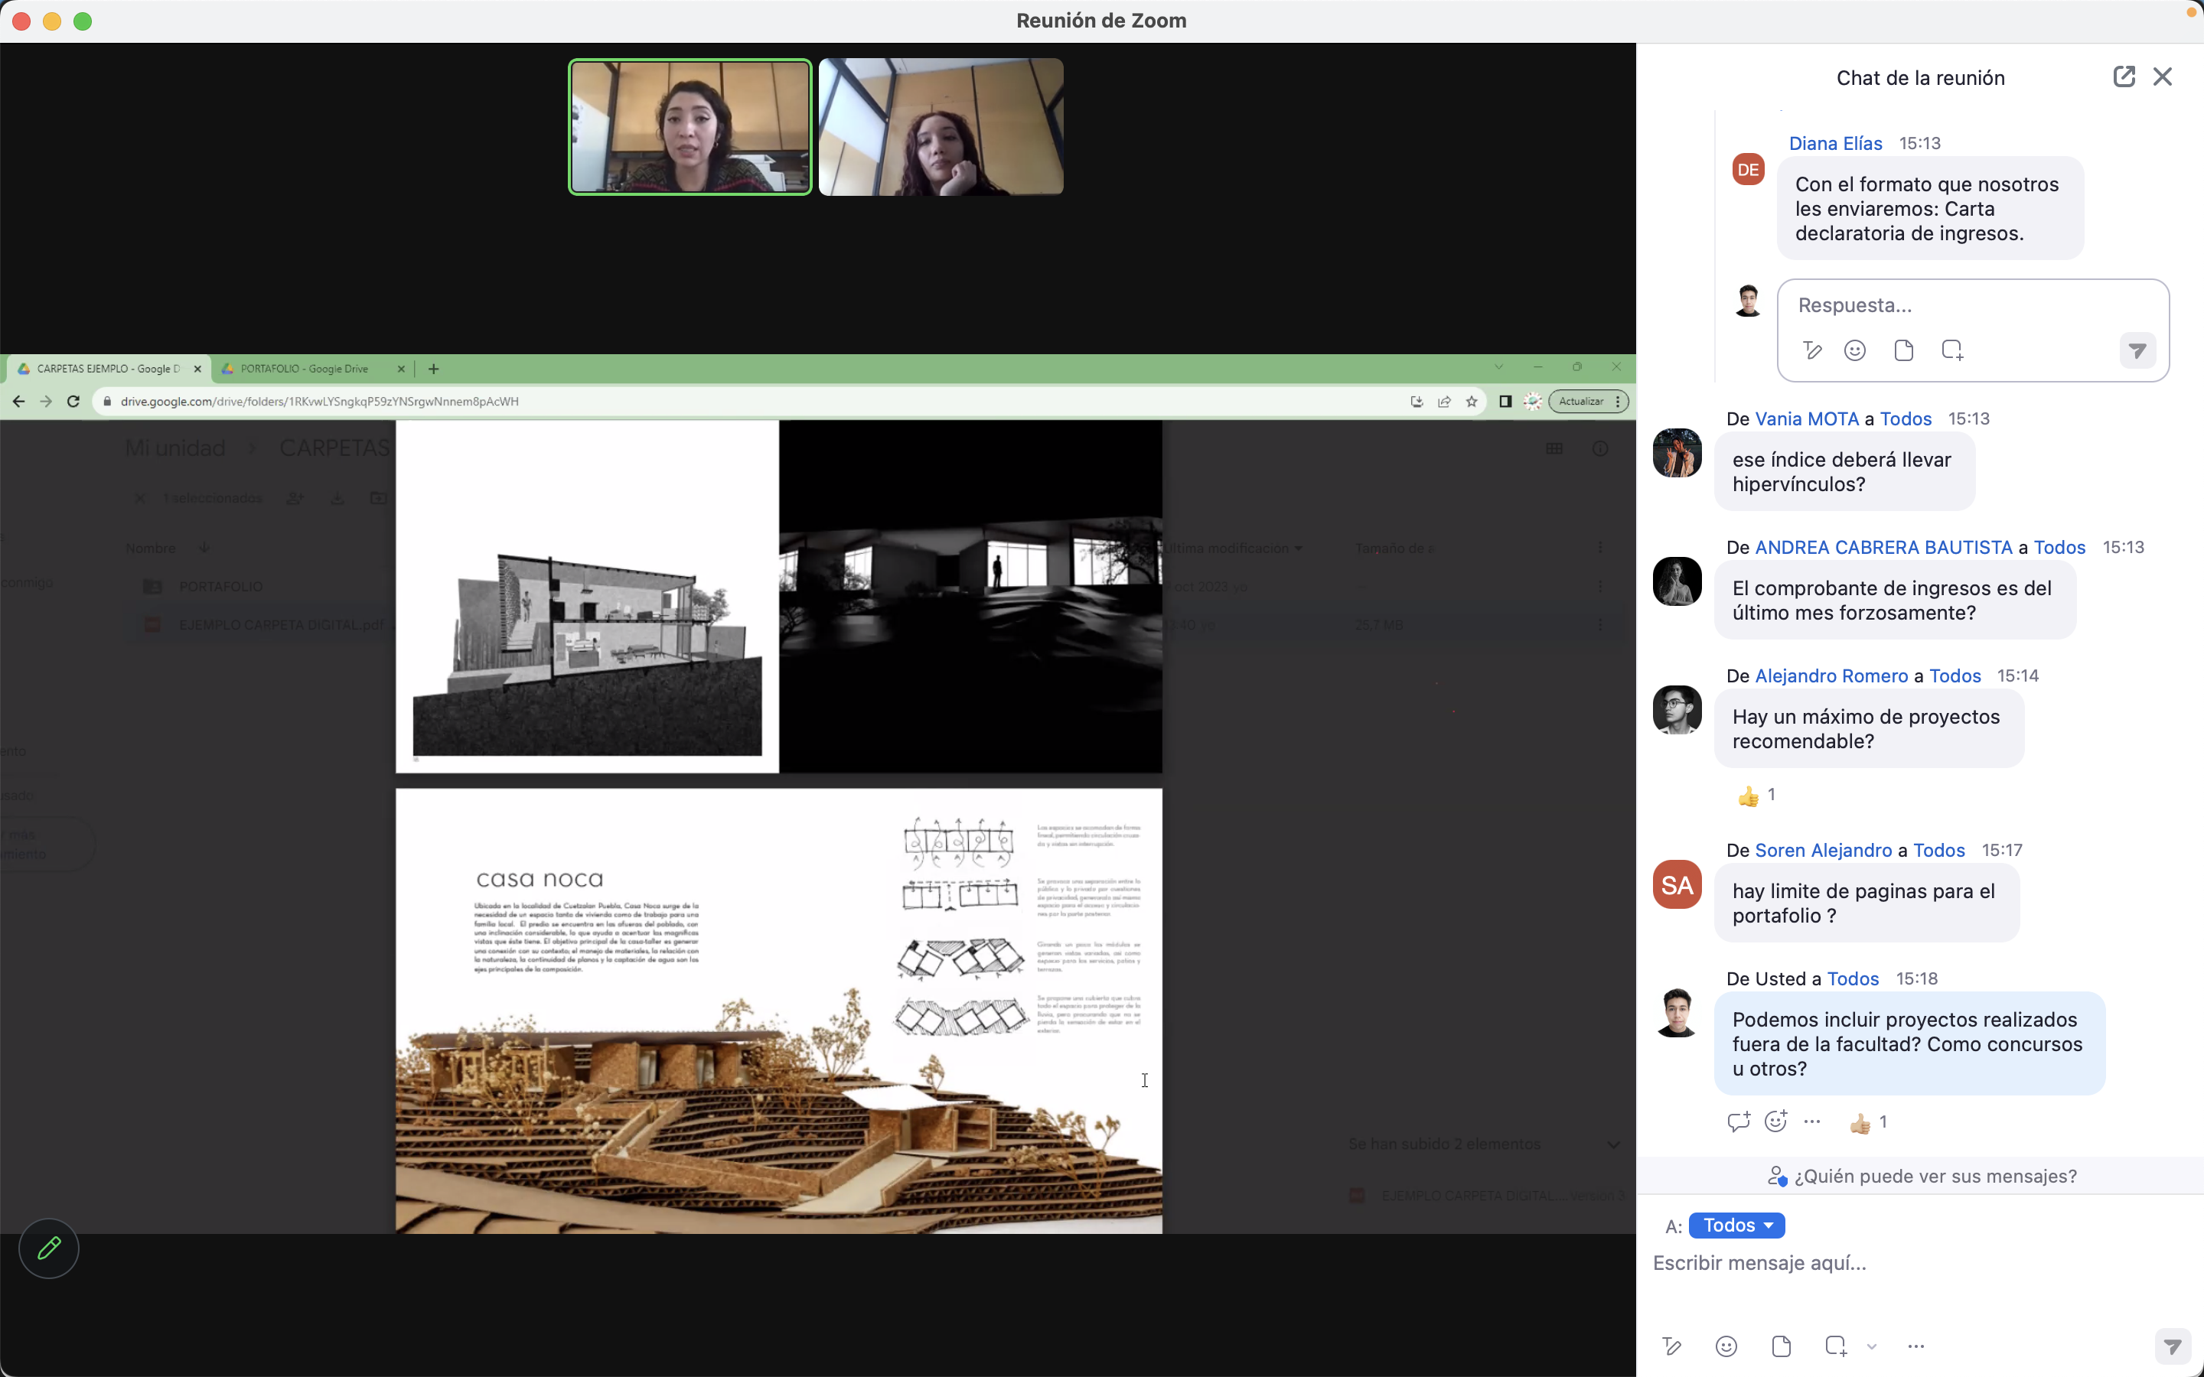Open text formatting options in bottom toolbar

click(x=1672, y=1346)
